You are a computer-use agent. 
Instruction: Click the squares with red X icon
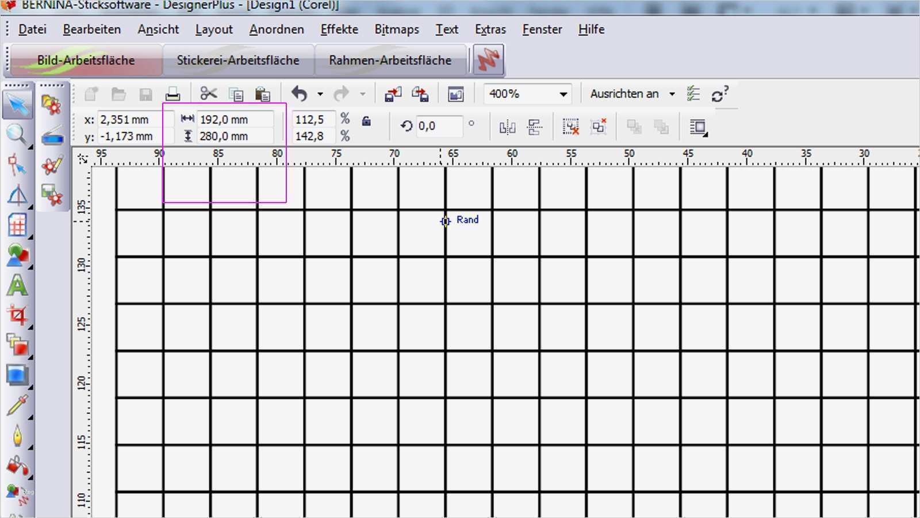[x=598, y=127]
